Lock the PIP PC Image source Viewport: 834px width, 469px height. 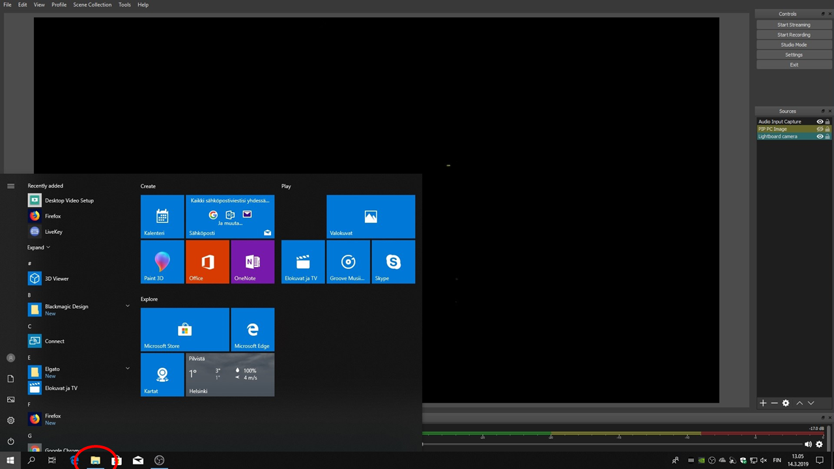pos(827,129)
